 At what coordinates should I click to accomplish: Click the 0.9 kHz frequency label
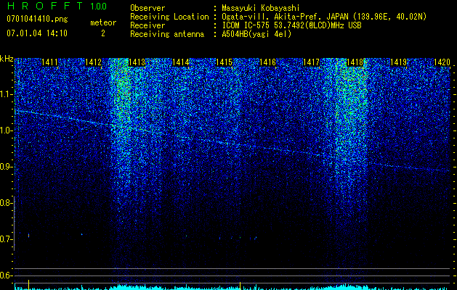[x=6, y=167]
